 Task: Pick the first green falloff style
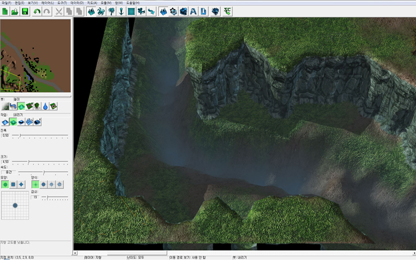[x=35, y=185]
